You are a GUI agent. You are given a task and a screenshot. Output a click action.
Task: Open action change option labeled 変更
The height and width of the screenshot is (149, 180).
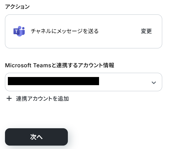[x=146, y=31]
